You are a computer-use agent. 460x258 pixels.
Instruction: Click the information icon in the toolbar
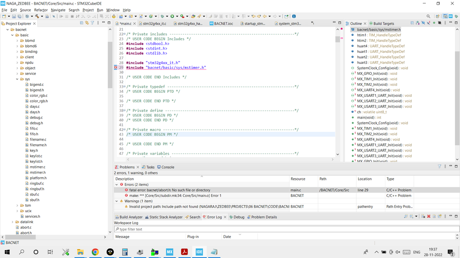tap(294, 17)
